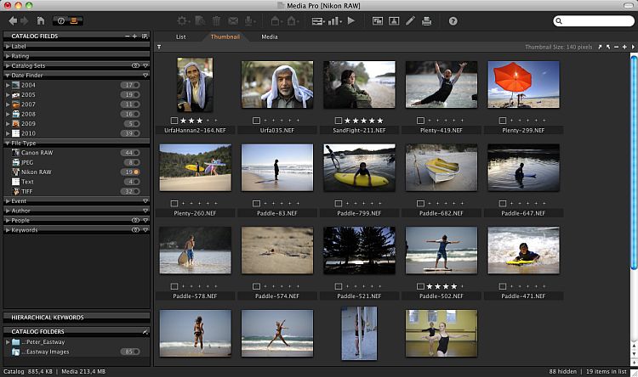Viewport: 638px width, 377px height.
Task: Click the Help question mark icon
Action: 453,20
